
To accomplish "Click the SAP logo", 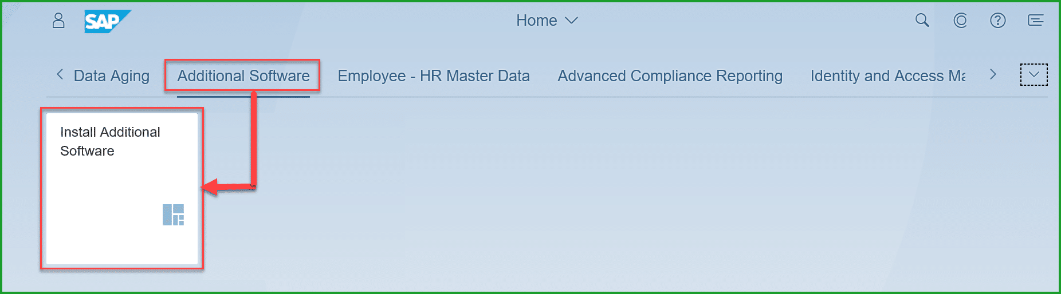I will [107, 22].
